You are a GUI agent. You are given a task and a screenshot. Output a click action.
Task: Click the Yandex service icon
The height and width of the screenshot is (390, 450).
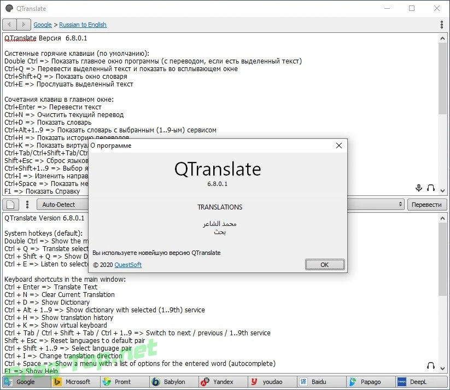click(205, 382)
